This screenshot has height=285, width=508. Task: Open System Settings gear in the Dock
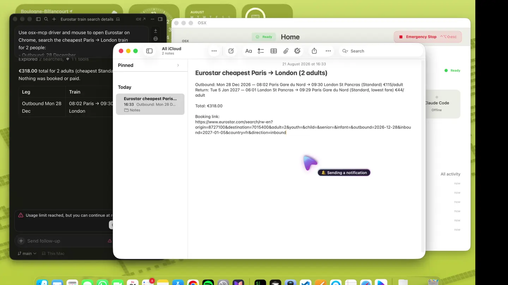coord(223,283)
